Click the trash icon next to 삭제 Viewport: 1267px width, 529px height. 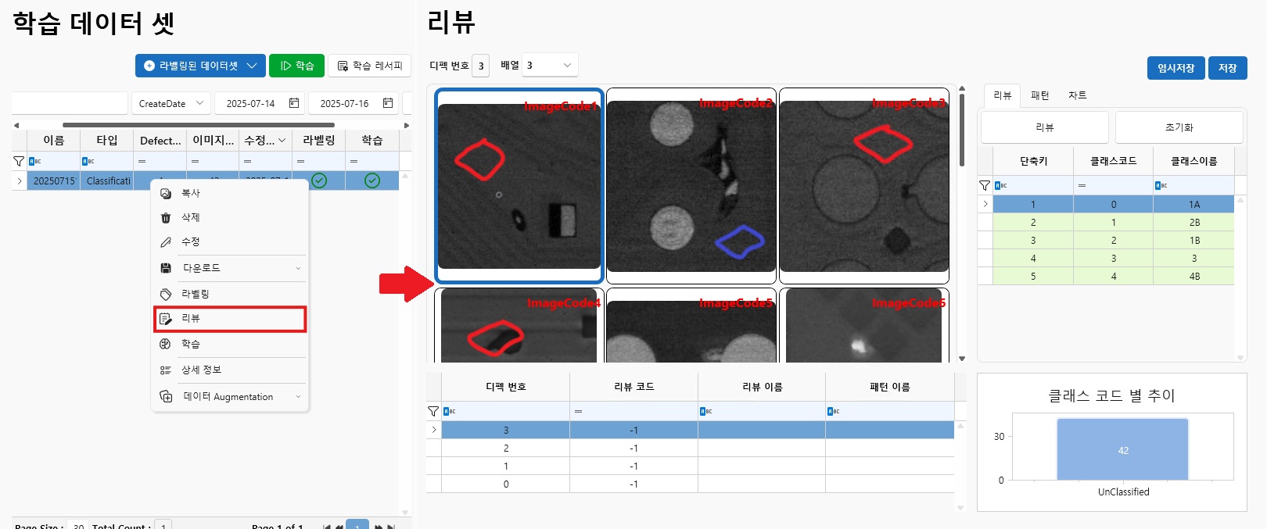coord(166,218)
